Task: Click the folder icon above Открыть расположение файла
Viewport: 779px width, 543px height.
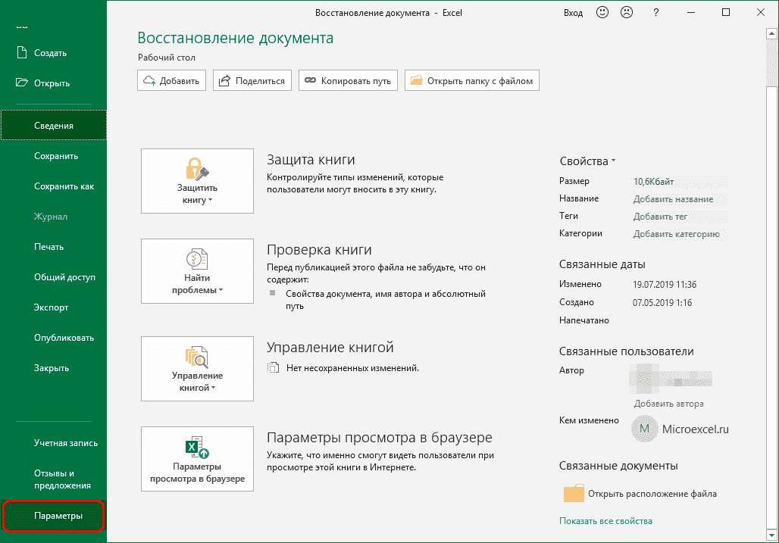Action: [x=574, y=492]
